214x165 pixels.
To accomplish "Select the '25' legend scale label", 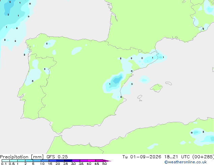I will pos(65,164).
